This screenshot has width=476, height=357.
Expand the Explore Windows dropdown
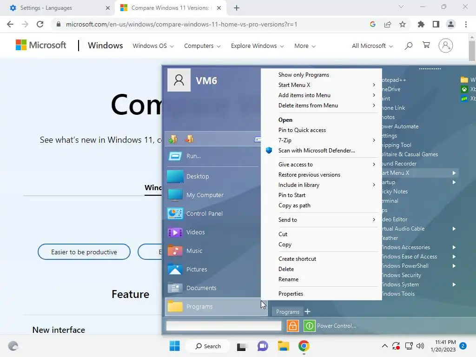pos(257,46)
